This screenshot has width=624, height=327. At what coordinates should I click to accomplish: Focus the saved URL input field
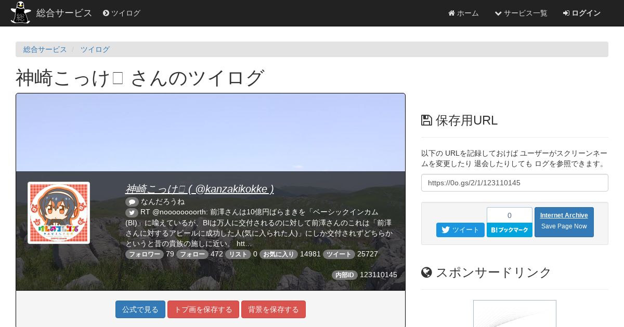(x=515, y=183)
